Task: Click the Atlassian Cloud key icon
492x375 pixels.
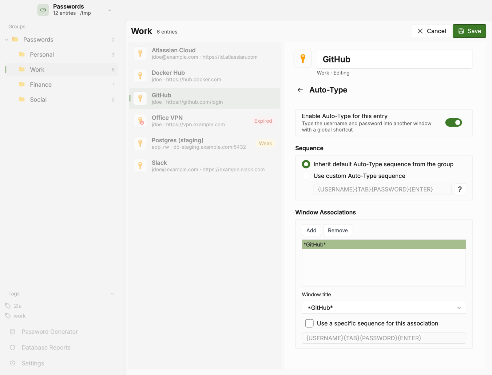Action: [140, 53]
